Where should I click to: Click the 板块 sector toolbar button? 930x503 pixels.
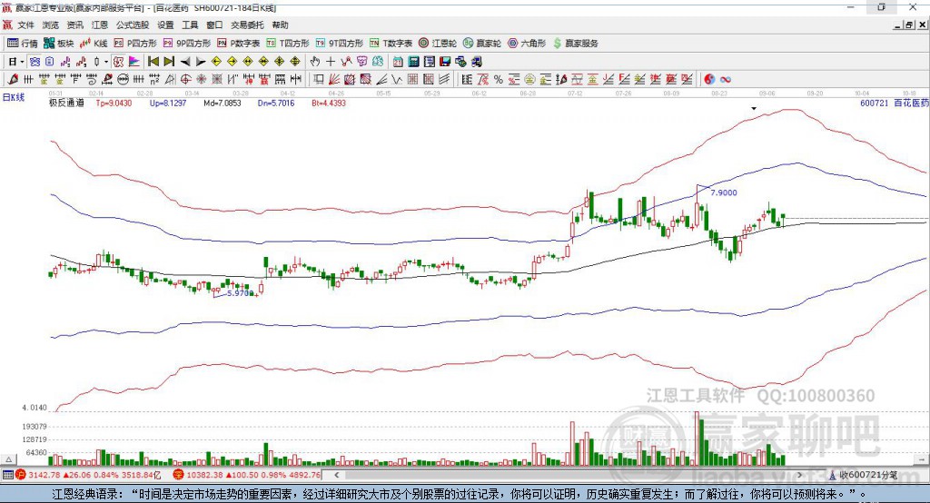click(x=59, y=44)
